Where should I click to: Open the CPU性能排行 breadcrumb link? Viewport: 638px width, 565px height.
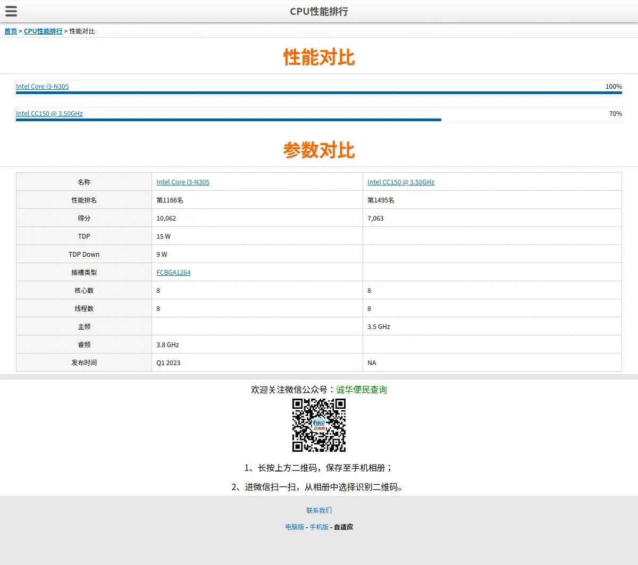(x=43, y=31)
